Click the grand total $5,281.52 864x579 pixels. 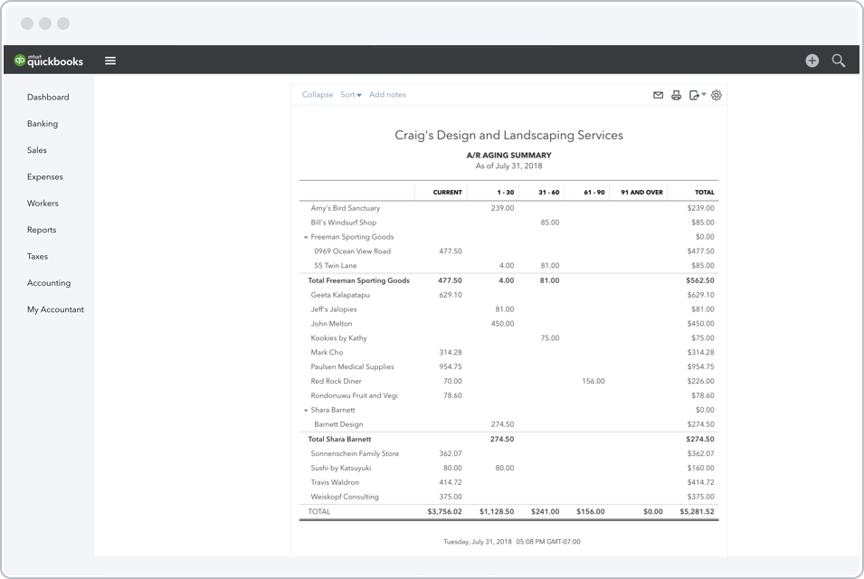point(697,512)
